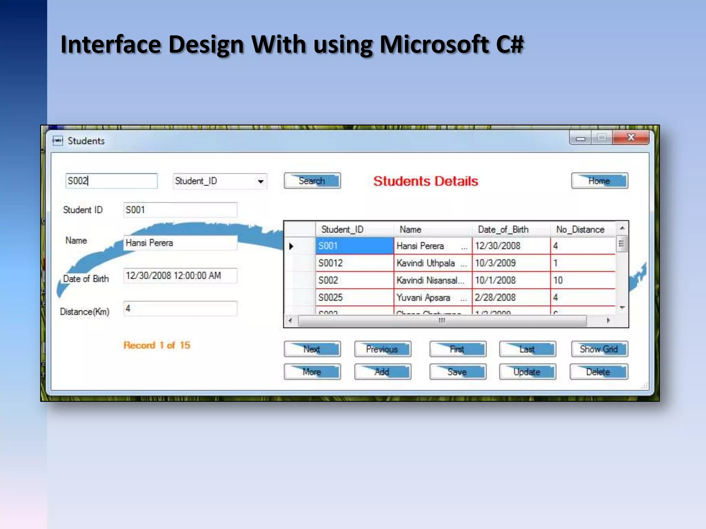Image resolution: width=706 pixels, height=529 pixels.
Task: Click the Students window title icon
Action: pos(58,141)
